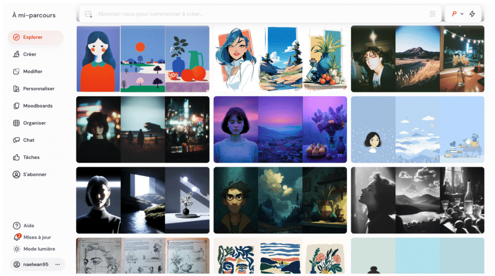Expand the red P personalization dropdown
This screenshot has width=495, height=276.
click(x=457, y=14)
